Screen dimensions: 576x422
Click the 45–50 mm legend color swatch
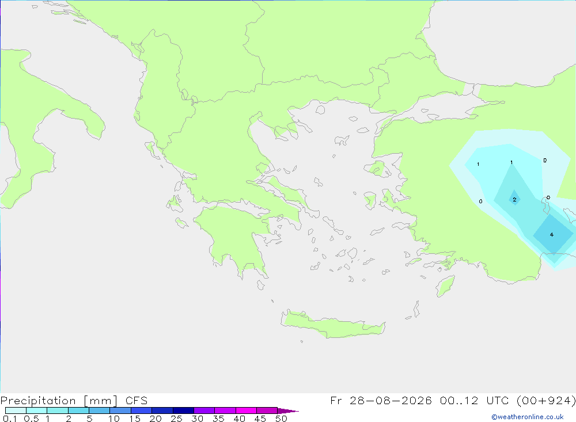coord(267,410)
